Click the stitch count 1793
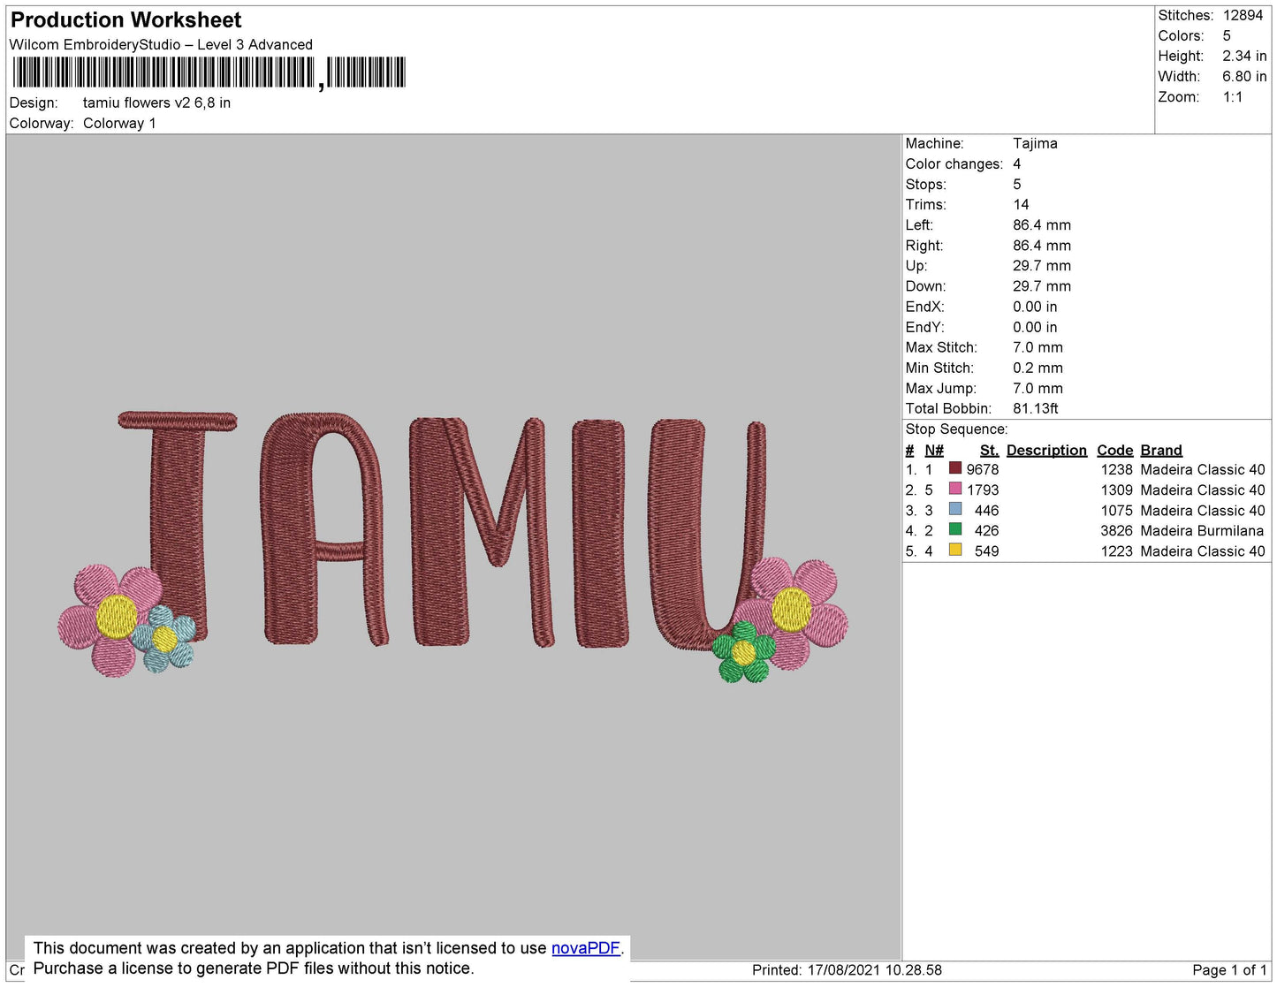Screen dimensions: 1277x987 (983, 490)
